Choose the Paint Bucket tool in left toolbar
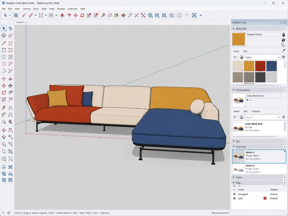The width and height of the screenshot is (288, 216). click(x=4, y=35)
